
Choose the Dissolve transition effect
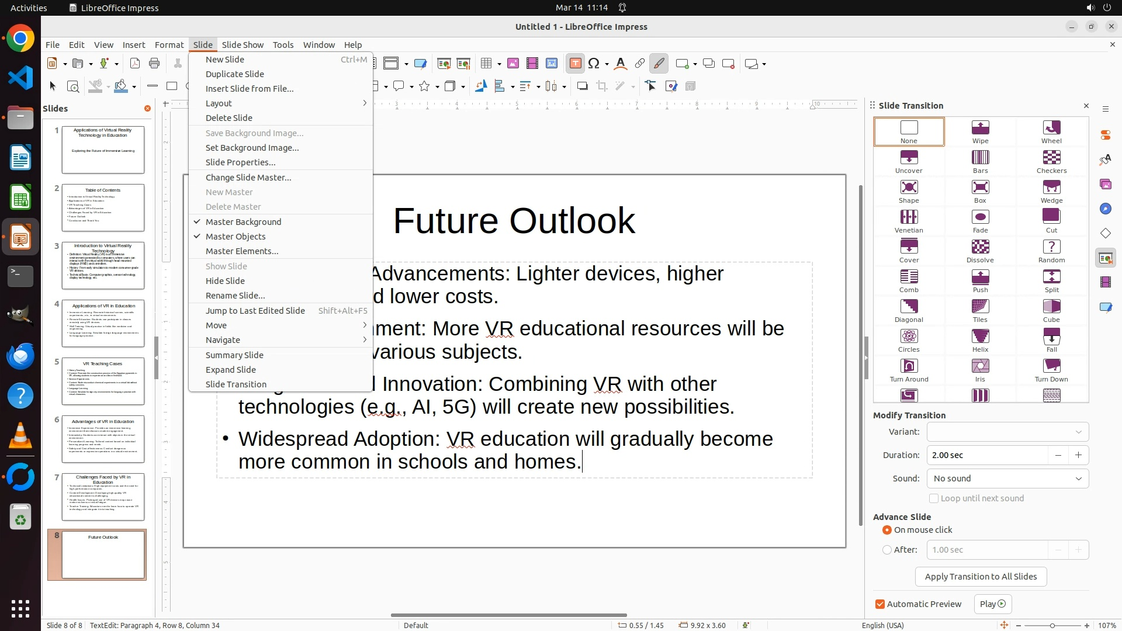click(x=980, y=251)
